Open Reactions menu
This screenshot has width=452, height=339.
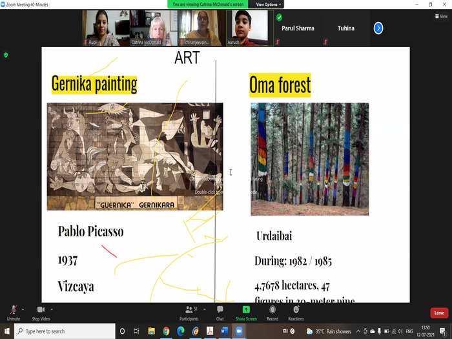pos(296,313)
